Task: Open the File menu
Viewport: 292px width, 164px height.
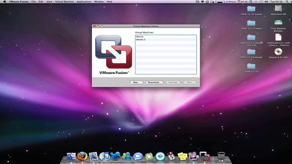Action: (x=33, y=1)
